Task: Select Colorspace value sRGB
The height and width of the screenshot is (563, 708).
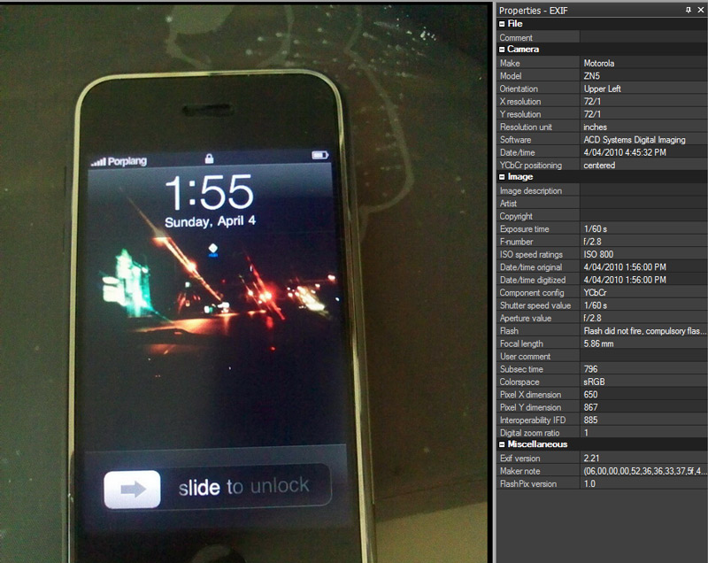Action: (x=594, y=382)
